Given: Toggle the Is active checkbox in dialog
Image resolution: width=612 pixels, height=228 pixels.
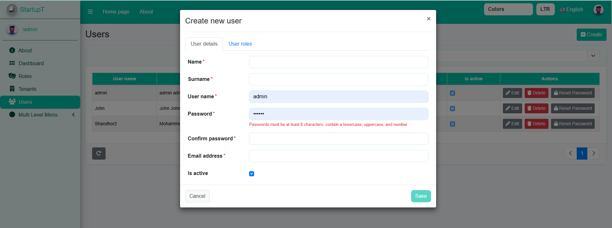Looking at the screenshot, I should [x=252, y=174].
